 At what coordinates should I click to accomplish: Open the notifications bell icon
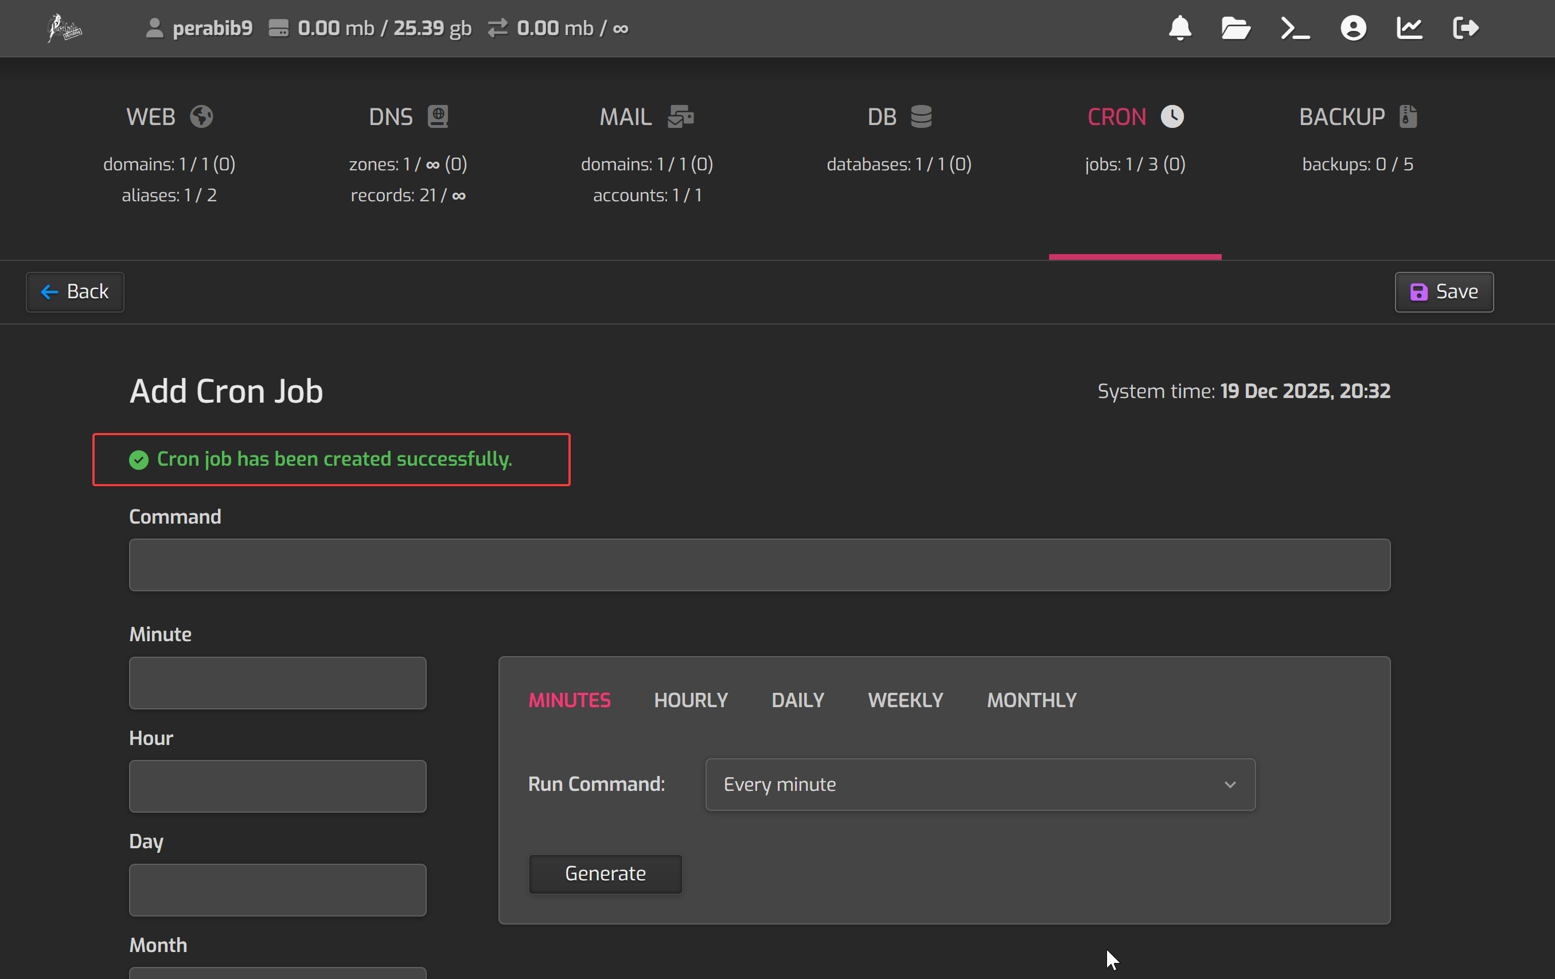pyautogui.click(x=1180, y=28)
